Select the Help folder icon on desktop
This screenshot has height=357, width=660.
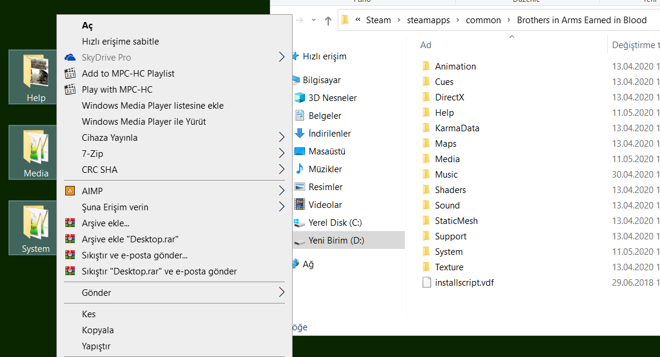tap(36, 77)
